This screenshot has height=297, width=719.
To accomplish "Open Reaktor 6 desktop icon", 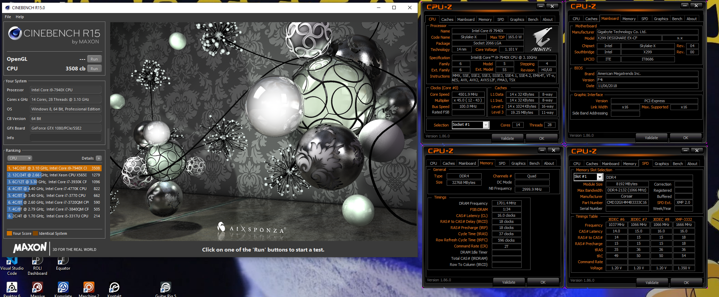I will click(12, 289).
